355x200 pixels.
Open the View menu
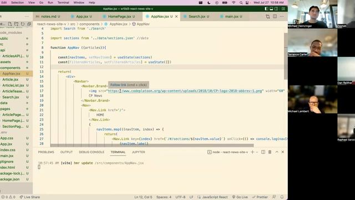[x=32, y=2]
